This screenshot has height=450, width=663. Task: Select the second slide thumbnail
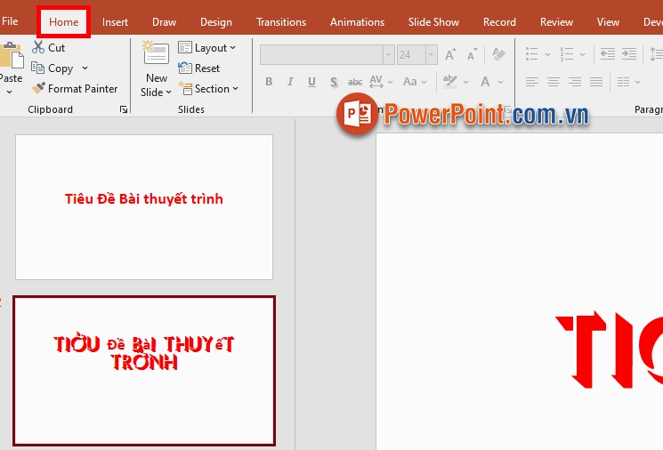pyautogui.click(x=144, y=371)
